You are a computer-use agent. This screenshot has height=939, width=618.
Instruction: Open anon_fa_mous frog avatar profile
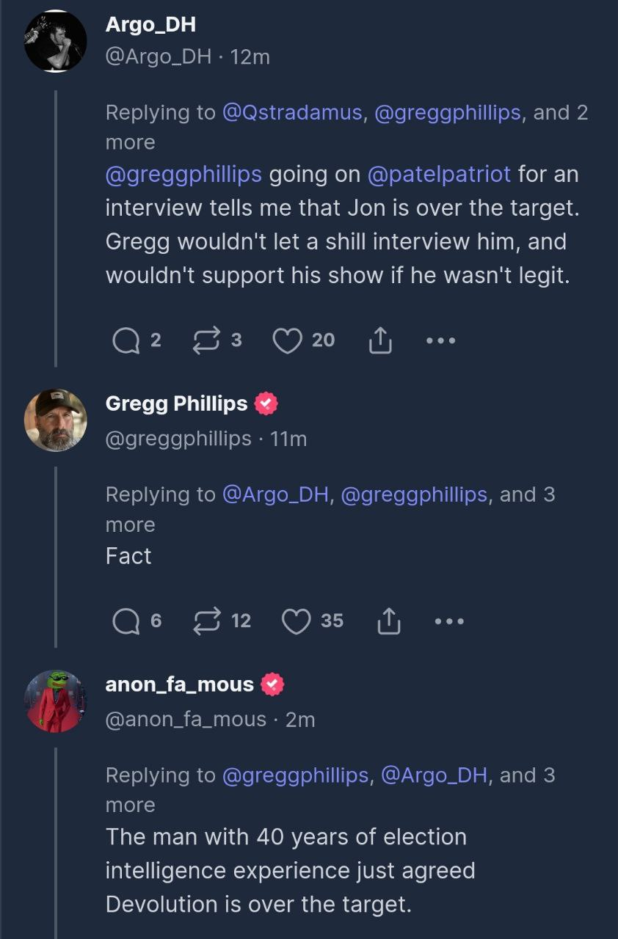coord(56,701)
